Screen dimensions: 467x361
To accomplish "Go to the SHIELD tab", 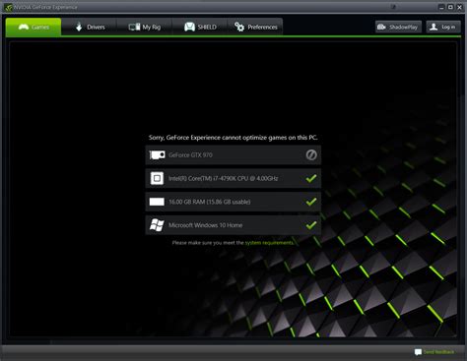I will pos(200,27).
